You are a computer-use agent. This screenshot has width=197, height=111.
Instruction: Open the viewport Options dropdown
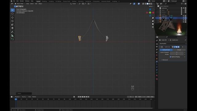151,6
